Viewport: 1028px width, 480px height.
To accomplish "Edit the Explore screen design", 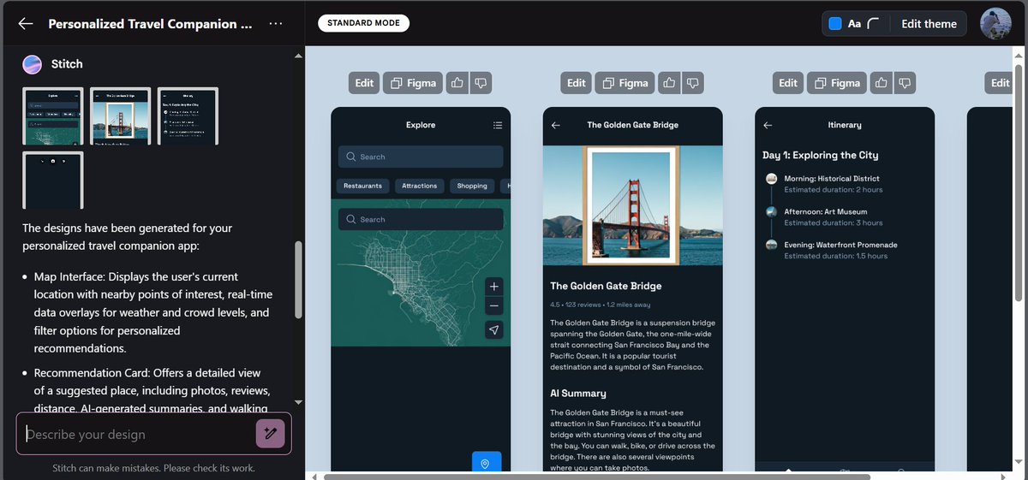I will [x=364, y=83].
